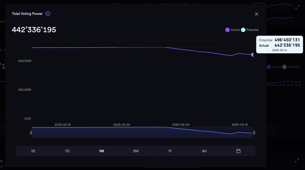
Task: Close the Total Voting Power dialog
Action: click(x=256, y=14)
